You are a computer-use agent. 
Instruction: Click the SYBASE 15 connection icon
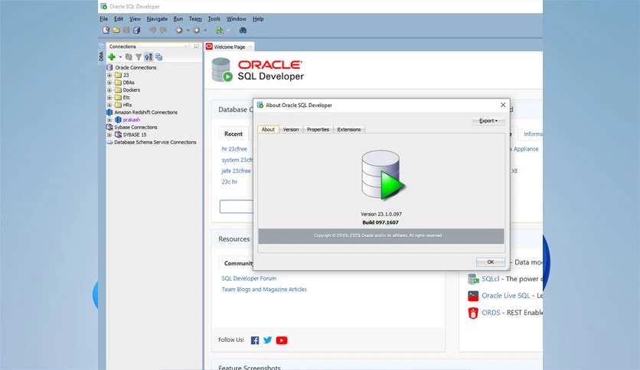118,135
